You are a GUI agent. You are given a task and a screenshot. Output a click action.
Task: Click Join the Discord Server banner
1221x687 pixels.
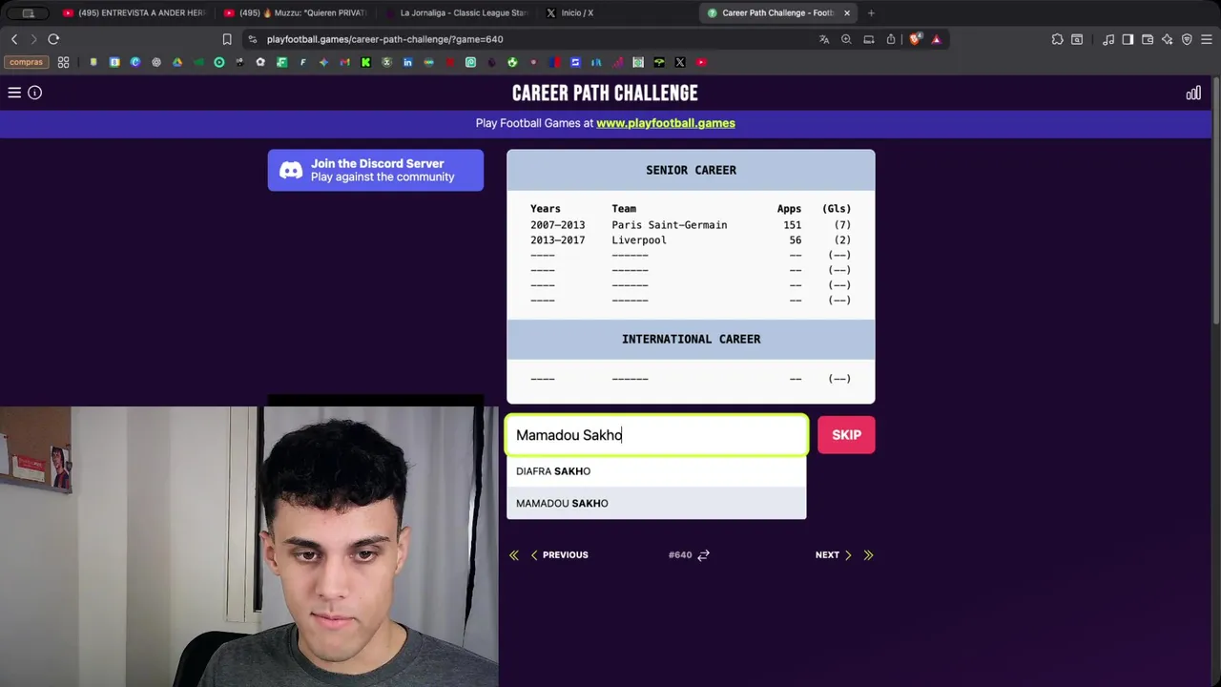tap(376, 170)
